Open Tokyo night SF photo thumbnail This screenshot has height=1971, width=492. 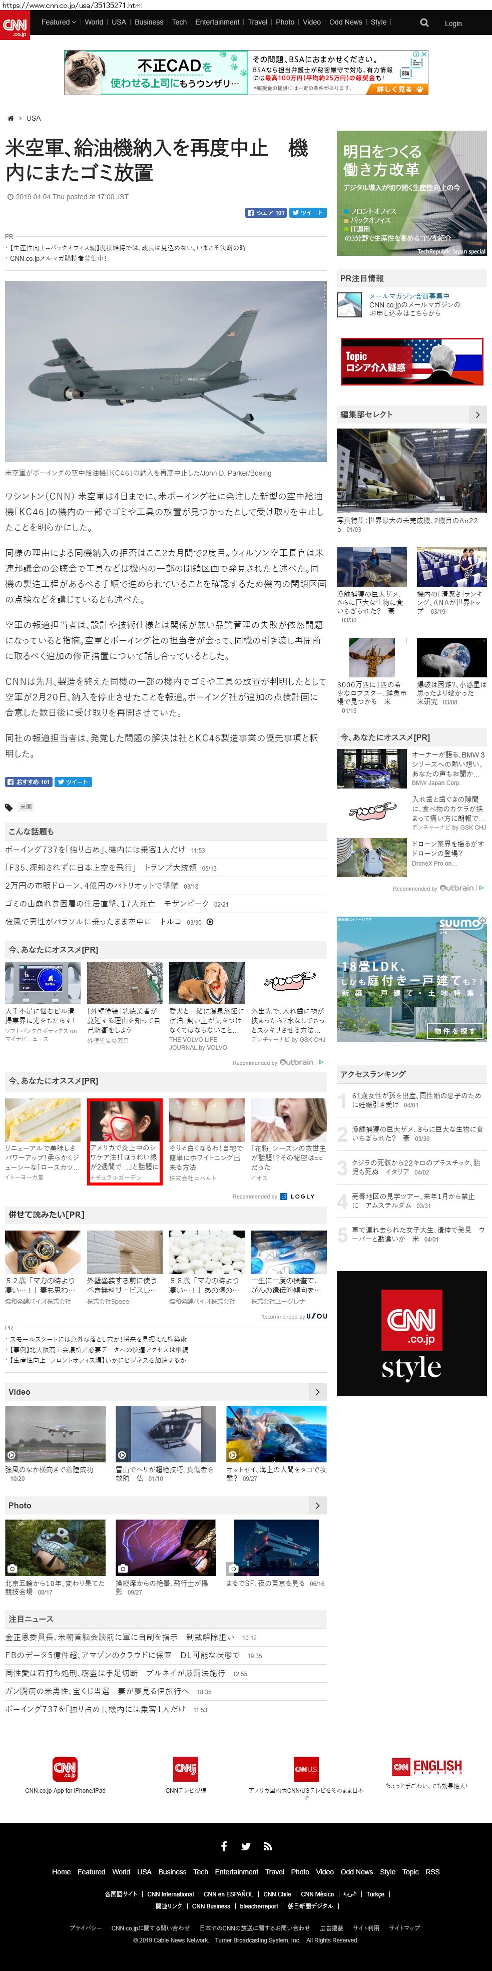tap(276, 1548)
